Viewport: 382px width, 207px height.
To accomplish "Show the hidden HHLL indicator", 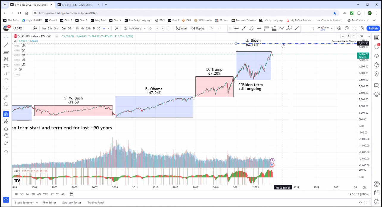I will pyautogui.click(x=23, y=46).
